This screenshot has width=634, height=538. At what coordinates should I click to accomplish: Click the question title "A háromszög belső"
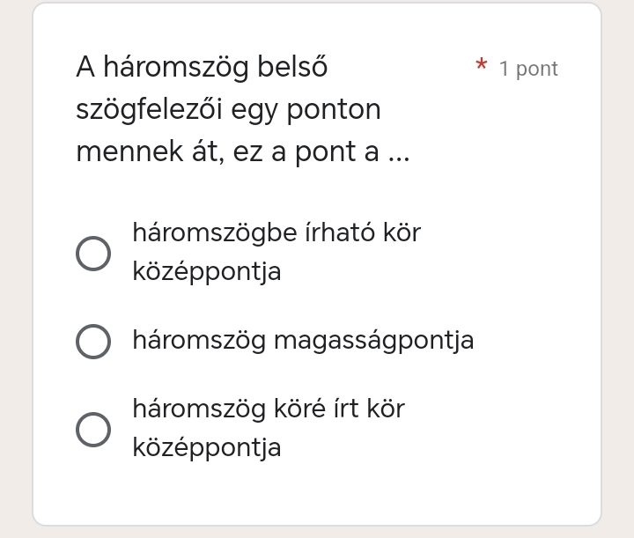pyautogui.click(x=202, y=68)
